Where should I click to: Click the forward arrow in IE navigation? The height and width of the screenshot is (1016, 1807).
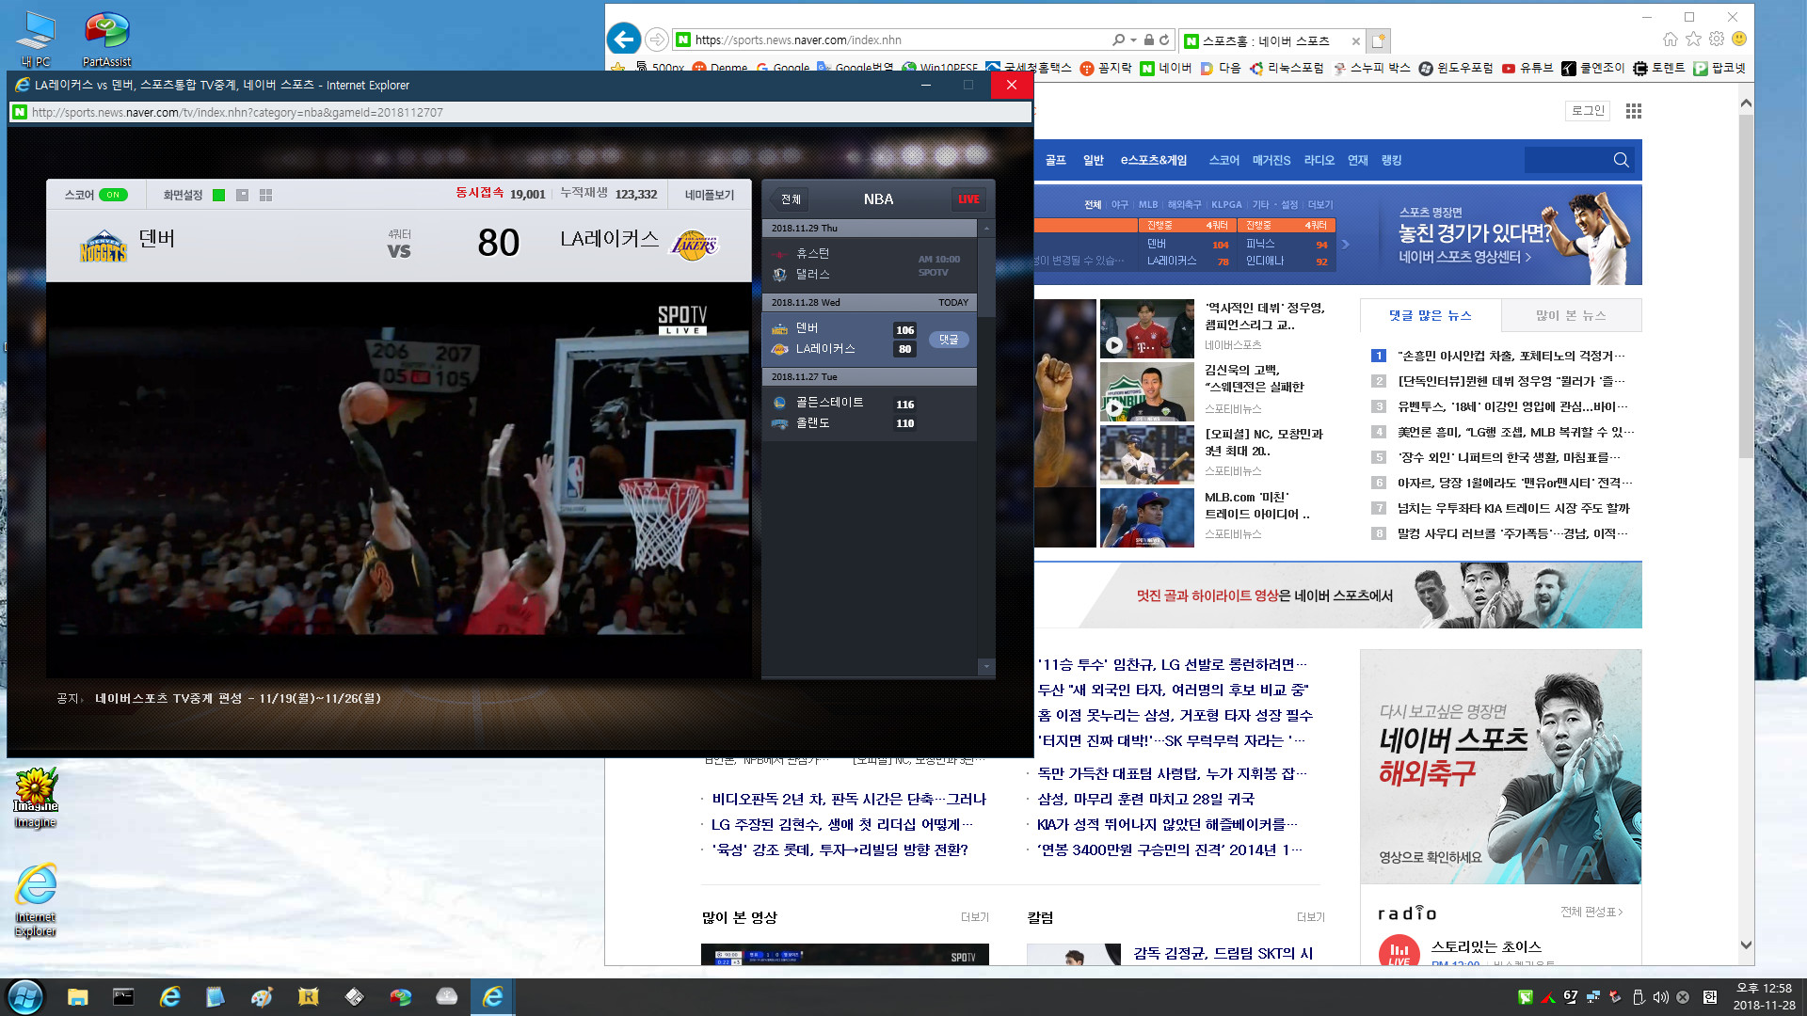coord(657,40)
